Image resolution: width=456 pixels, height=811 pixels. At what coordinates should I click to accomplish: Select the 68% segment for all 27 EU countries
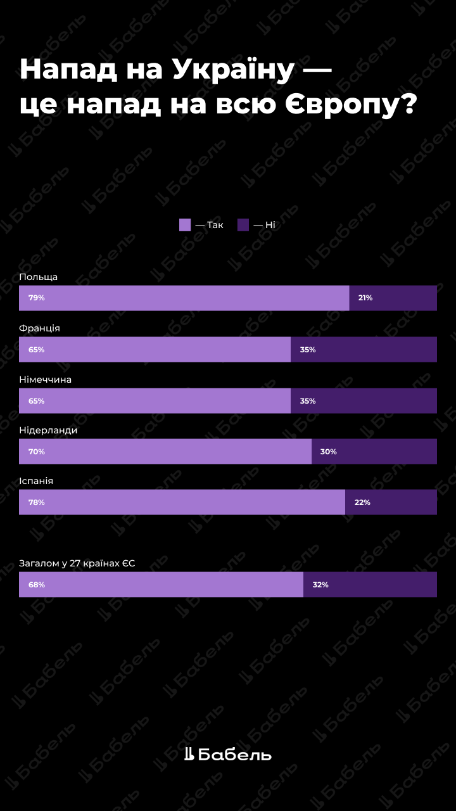pyautogui.click(x=161, y=584)
